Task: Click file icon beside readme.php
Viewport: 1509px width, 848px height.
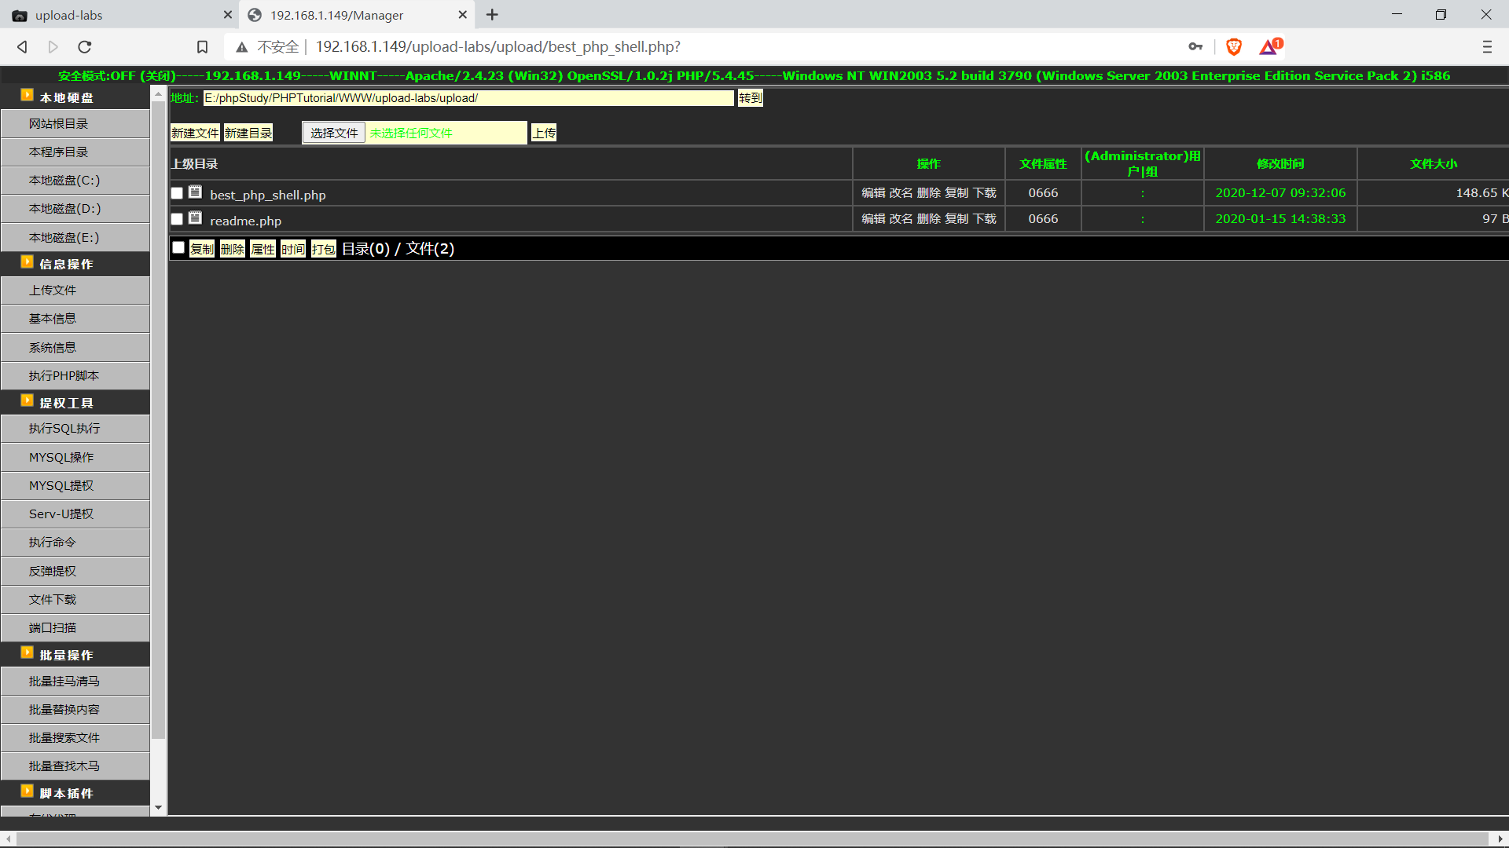Action: (195, 218)
